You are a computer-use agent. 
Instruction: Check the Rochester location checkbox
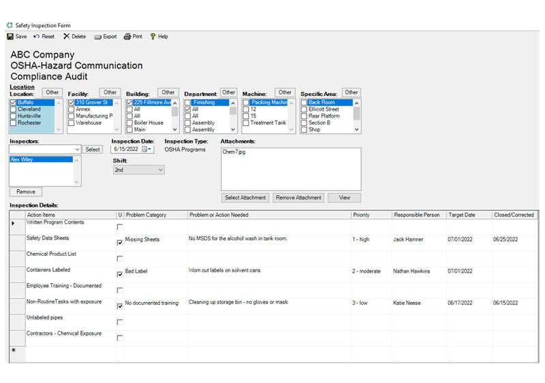click(13, 123)
